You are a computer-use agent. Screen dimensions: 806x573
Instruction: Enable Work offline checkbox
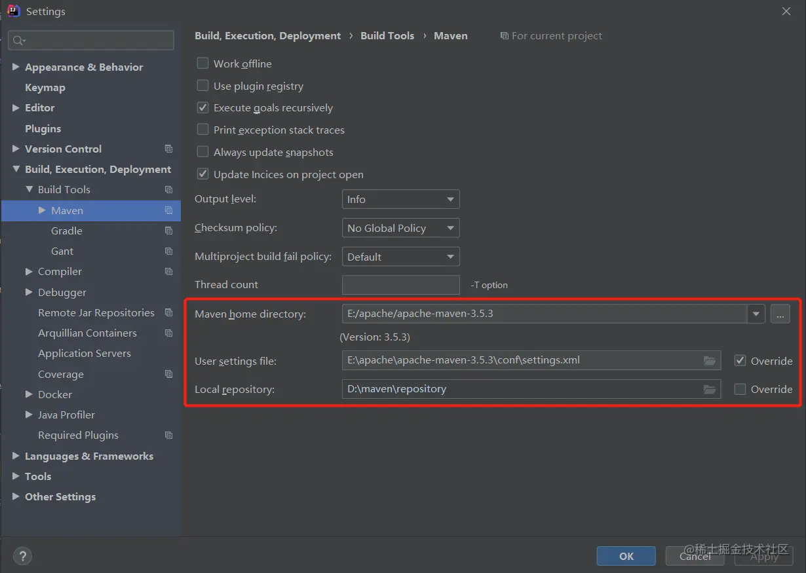[203, 64]
